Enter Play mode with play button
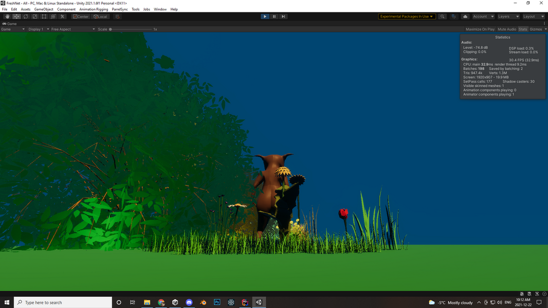This screenshot has width=548, height=308. tap(265, 16)
